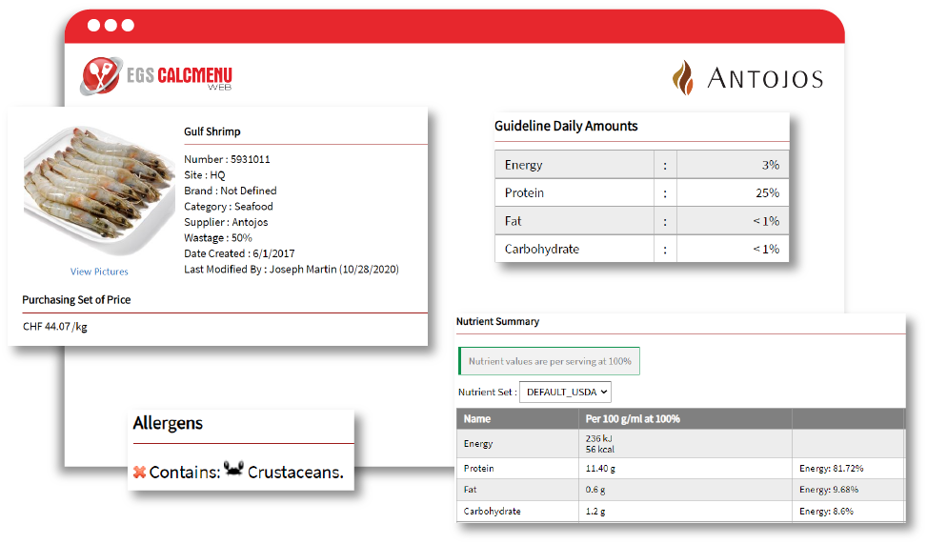The width and height of the screenshot is (927, 544).
Task: Select the Energy row in Guideline Daily Amounts
Action: 641,165
